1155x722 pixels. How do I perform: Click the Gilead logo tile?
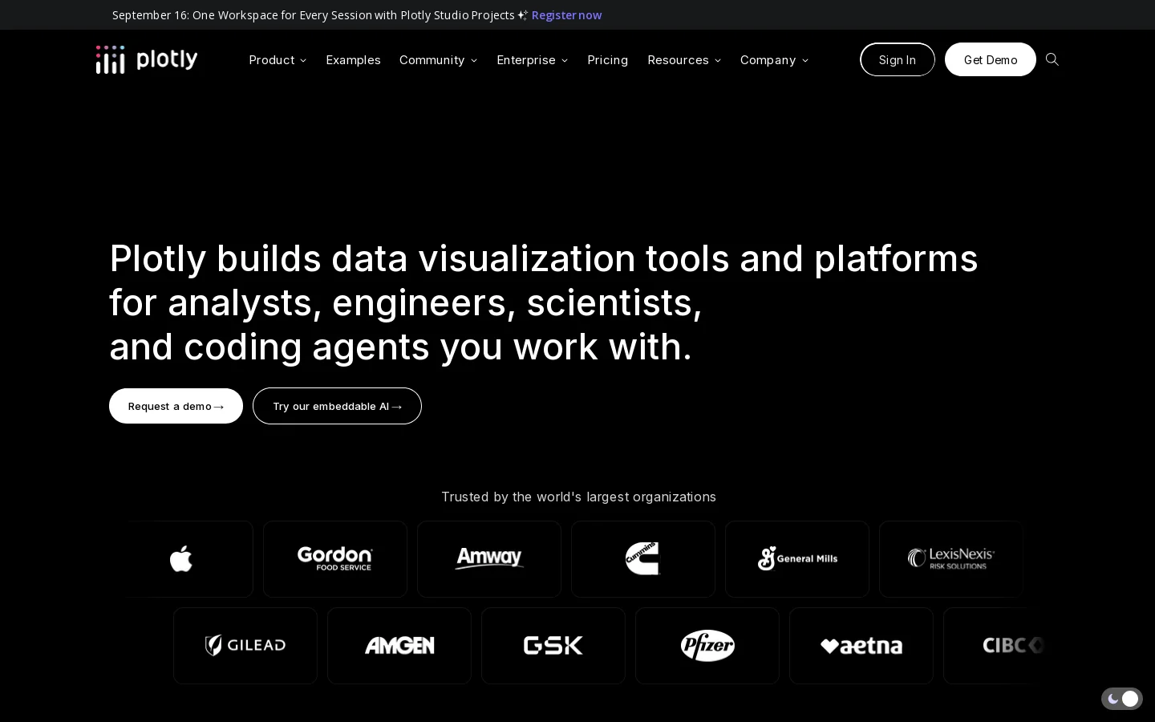point(245,646)
